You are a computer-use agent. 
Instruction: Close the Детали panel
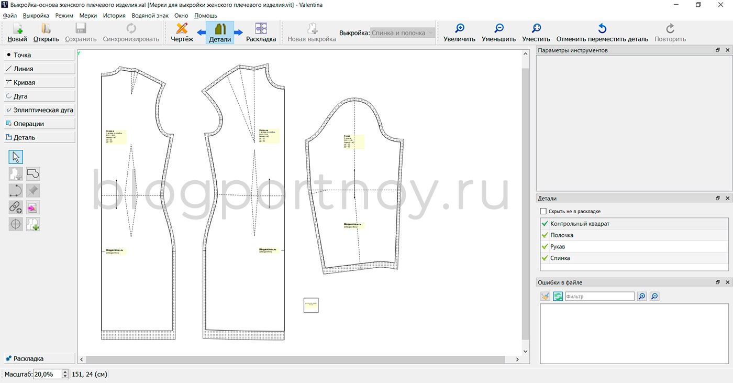(x=727, y=199)
